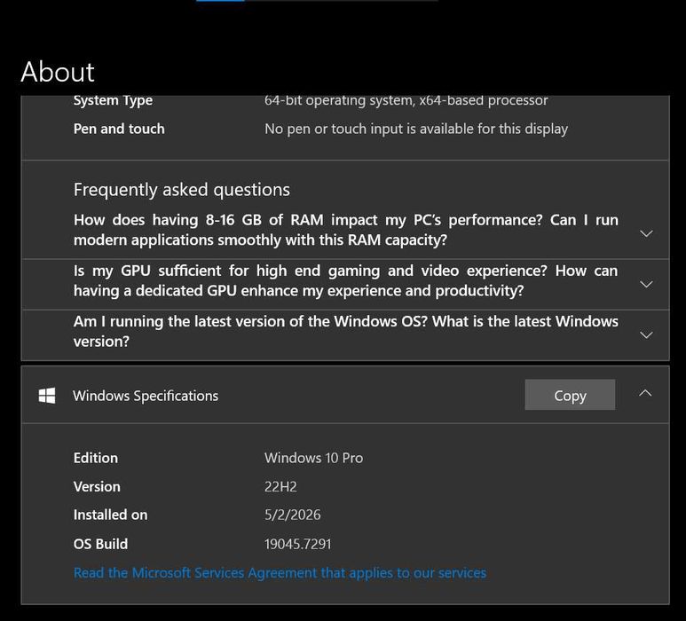This screenshot has height=621, width=686.
Task: Click the About page title
Action: tap(58, 72)
